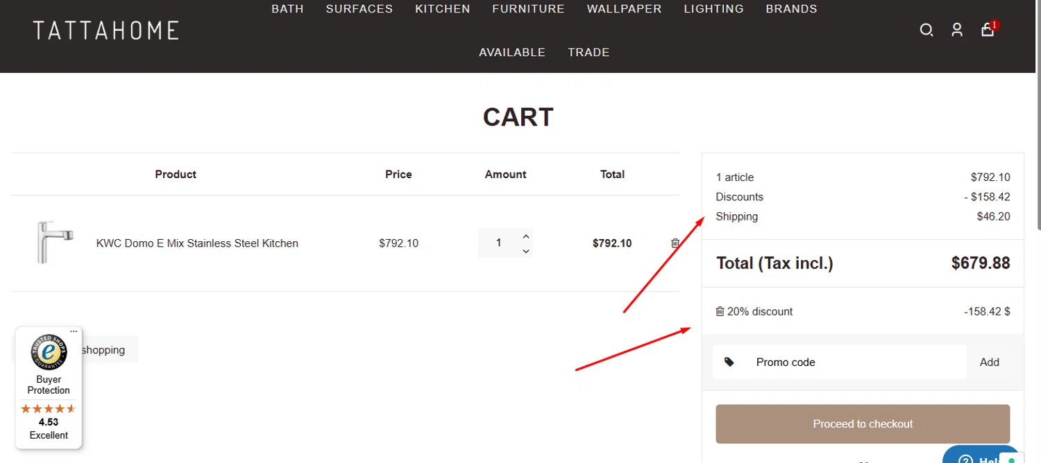Viewport: 1041px width, 463px height.
Task: Open the LIGHTING menu
Action: pos(713,9)
